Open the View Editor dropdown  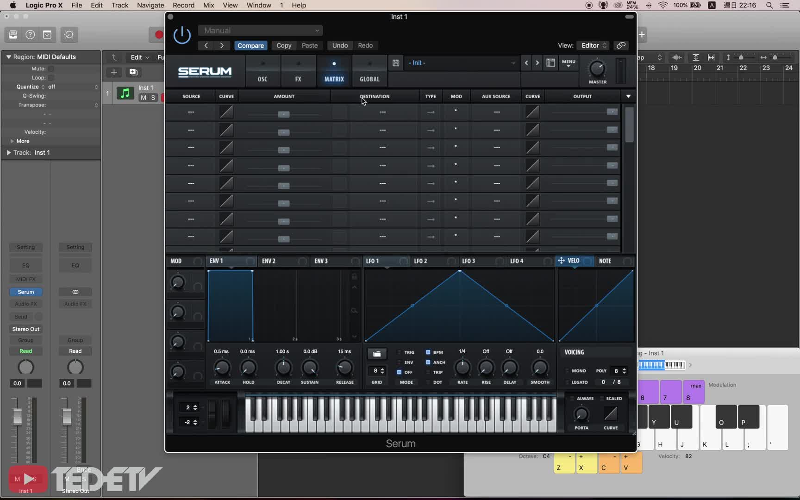594,45
